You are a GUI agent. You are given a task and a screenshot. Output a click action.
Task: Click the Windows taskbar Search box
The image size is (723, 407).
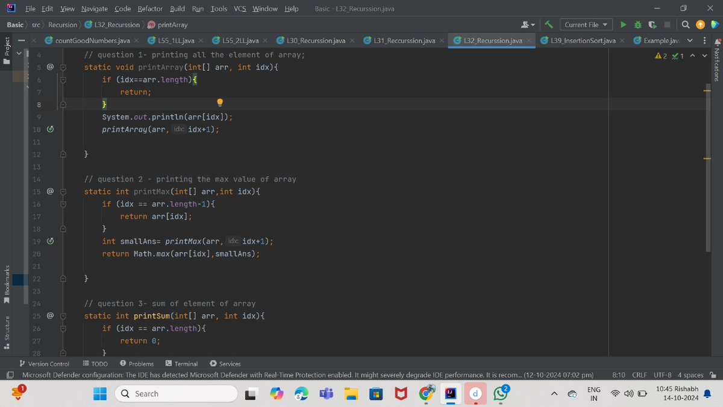point(176,393)
